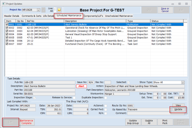192x128 pixels.
Task: Select the row with Ref No 20-12
Action: coord(94,41)
